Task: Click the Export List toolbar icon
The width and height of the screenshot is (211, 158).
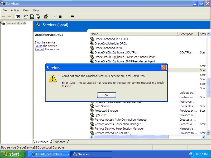Action: point(38,17)
